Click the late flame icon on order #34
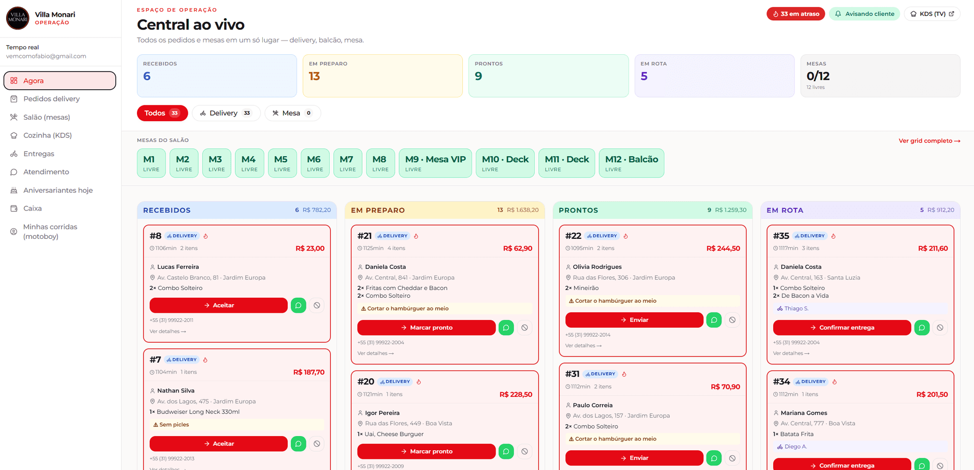The width and height of the screenshot is (974, 470). (834, 382)
